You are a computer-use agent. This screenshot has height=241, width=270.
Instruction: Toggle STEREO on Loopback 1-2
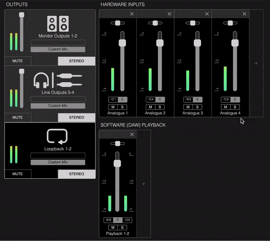76,174
